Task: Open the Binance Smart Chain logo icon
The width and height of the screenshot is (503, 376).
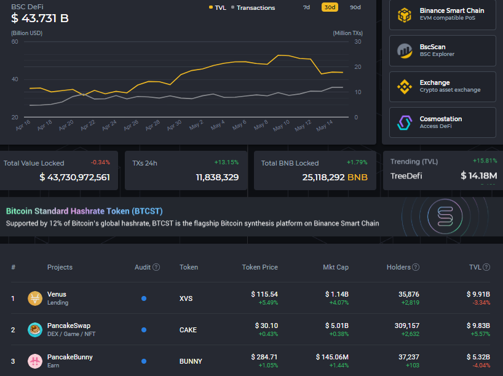Action: coord(404,15)
